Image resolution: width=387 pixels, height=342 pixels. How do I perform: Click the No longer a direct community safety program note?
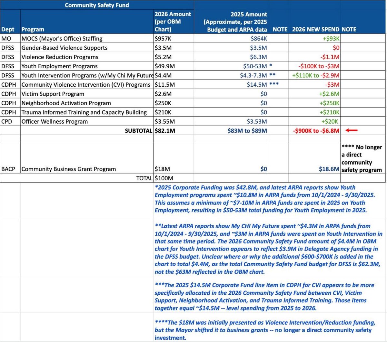pos(363,158)
